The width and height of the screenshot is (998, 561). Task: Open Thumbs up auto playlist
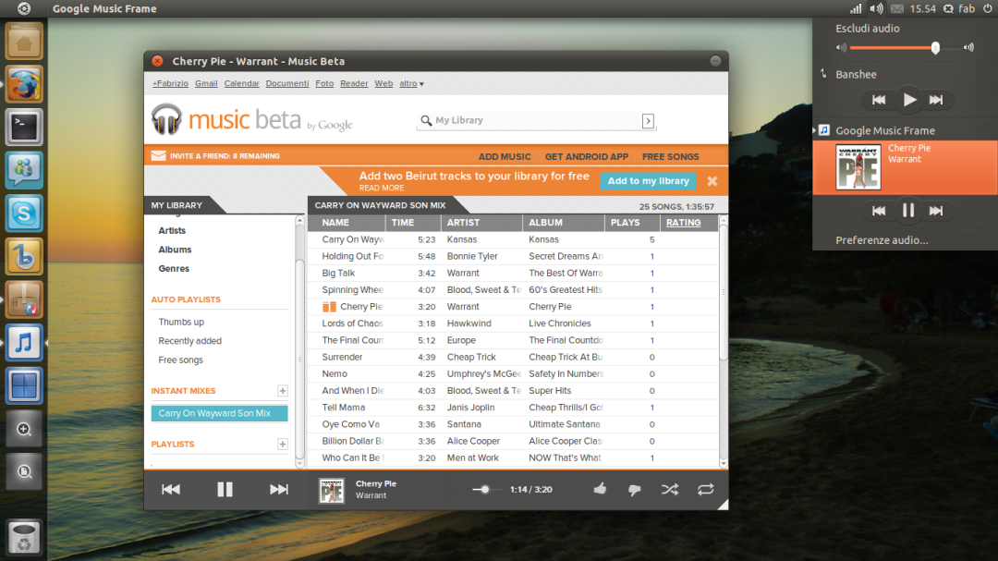(181, 323)
